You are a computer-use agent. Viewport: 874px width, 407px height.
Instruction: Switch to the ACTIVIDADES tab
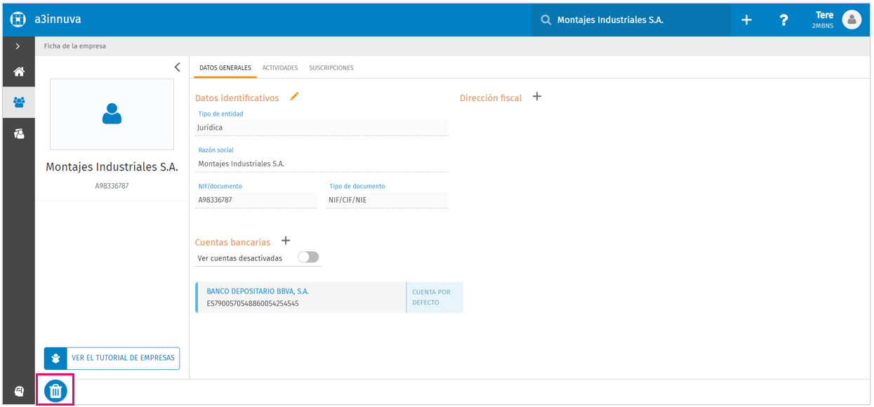click(x=280, y=68)
